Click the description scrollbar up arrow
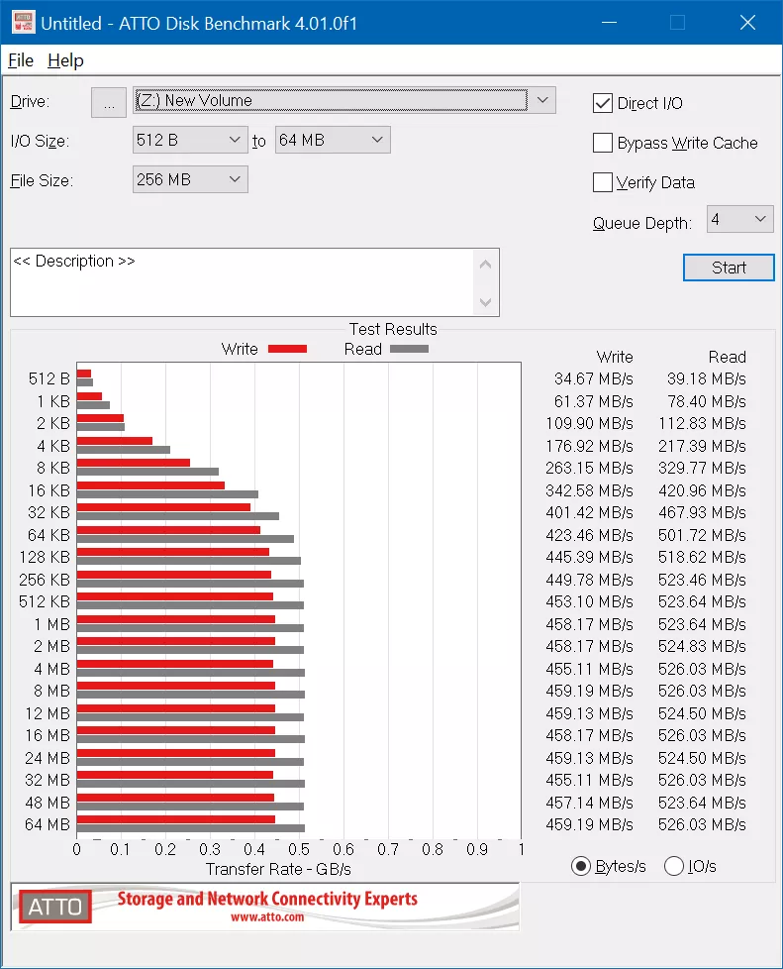This screenshot has height=969, width=783. click(485, 265)
